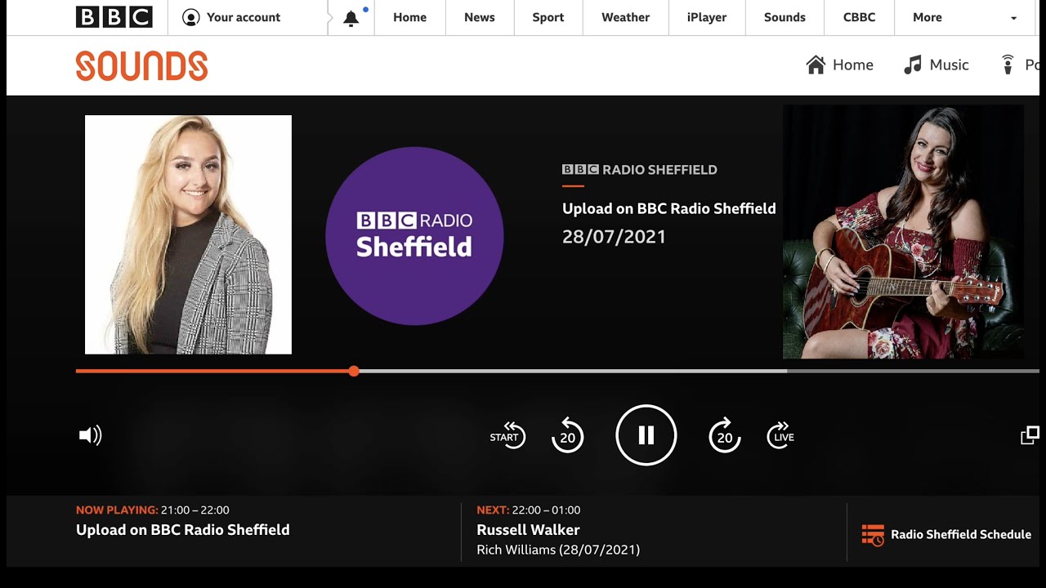Jump back to START of programme

point(507,436)
